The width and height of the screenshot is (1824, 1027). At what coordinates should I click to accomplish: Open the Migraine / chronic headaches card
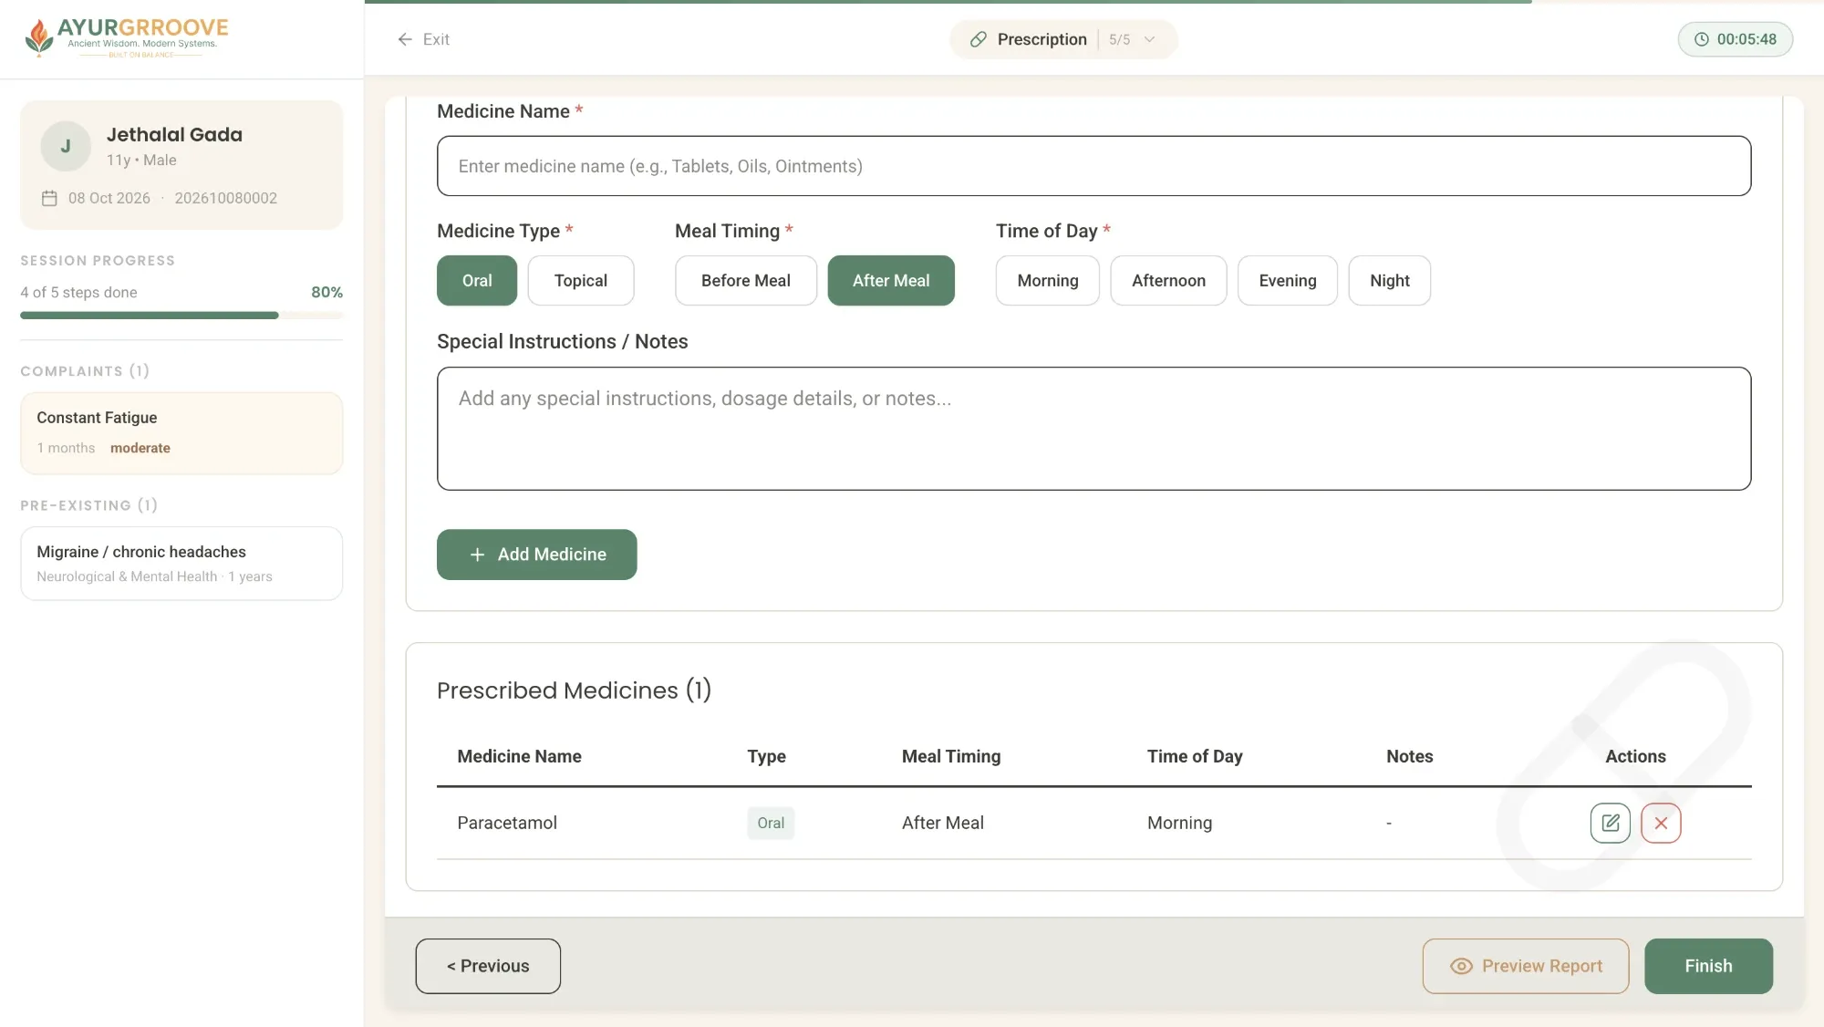[x=181, y=564]
